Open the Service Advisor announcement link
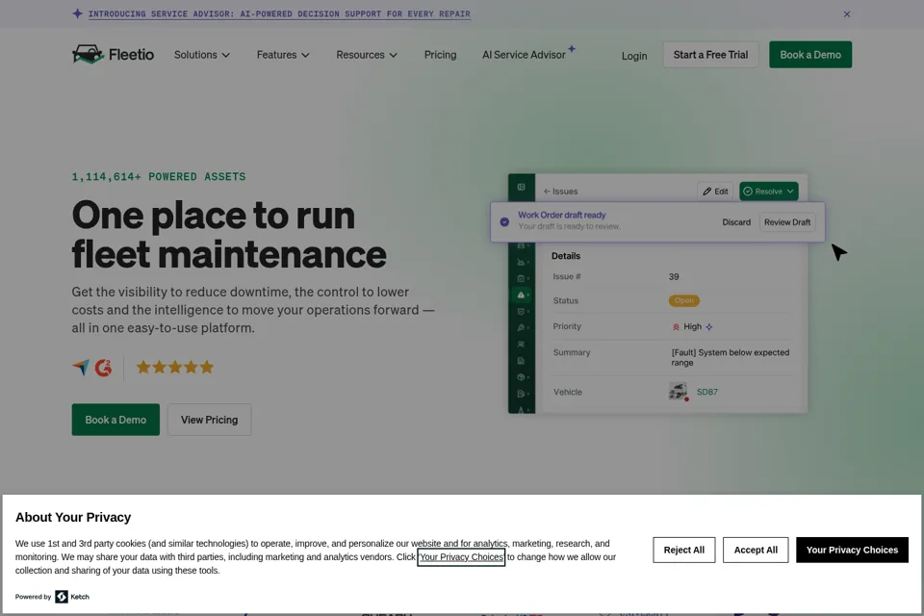 (x=279, y=13)
